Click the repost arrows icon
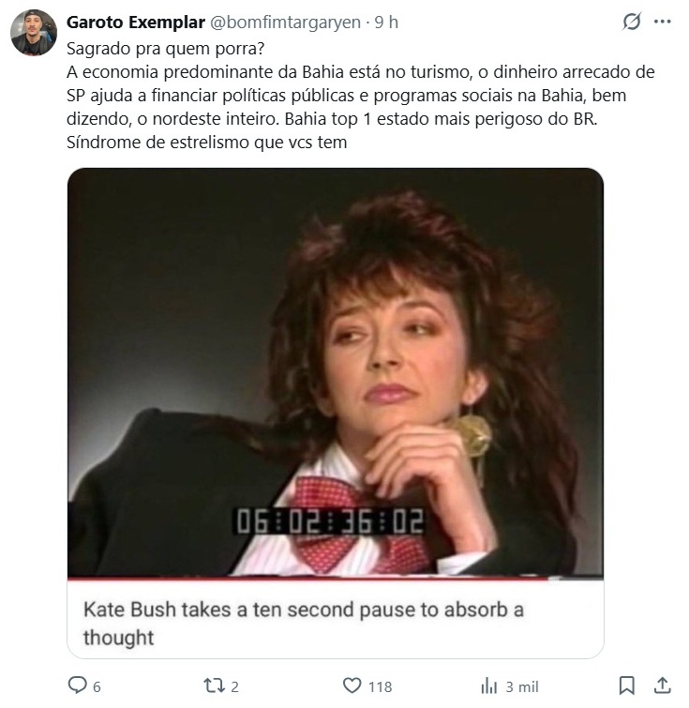Screen dimensions: 689x708 coord(214,685)
